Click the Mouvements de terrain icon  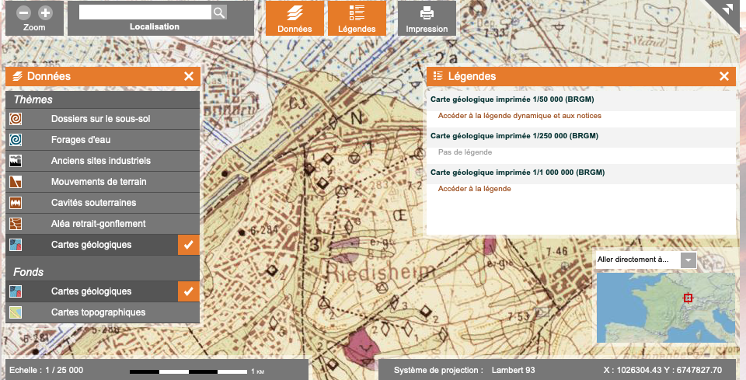coord(16,182)
